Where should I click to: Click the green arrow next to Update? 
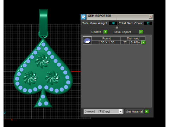click(105, 32)
